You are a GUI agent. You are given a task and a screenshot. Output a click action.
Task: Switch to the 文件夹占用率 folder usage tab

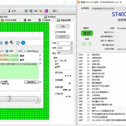pyautogui.click(x=9, y=20)
